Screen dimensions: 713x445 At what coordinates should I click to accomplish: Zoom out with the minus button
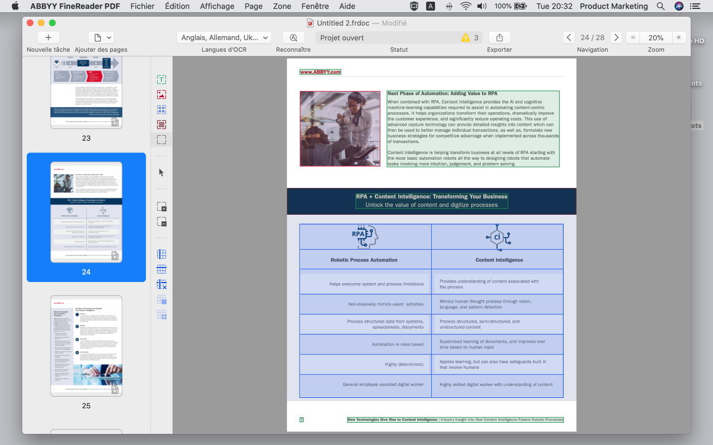(633, 37)
